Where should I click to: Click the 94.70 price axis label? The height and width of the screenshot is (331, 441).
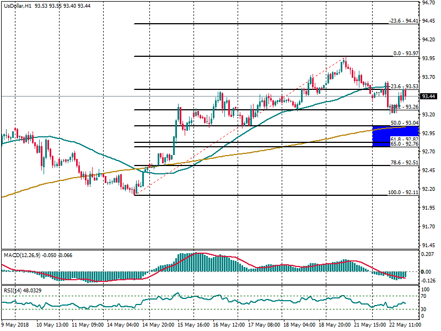tap(430, 3)
